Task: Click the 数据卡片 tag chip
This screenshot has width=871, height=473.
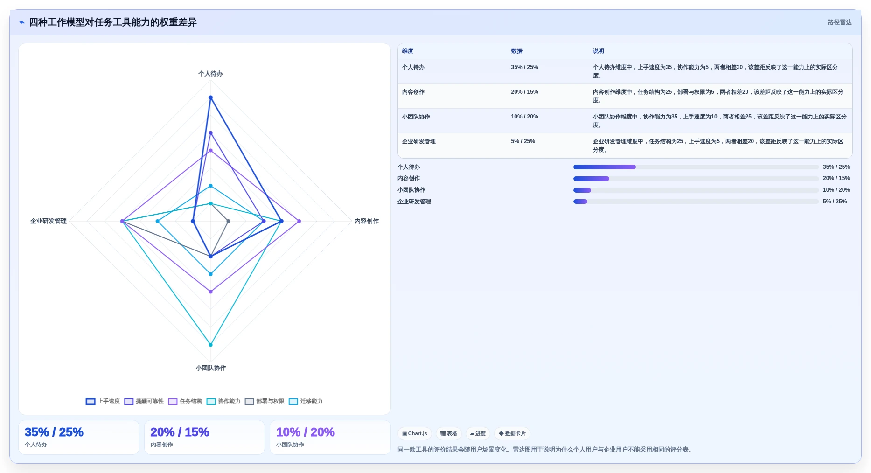Action: coord(512,434)
